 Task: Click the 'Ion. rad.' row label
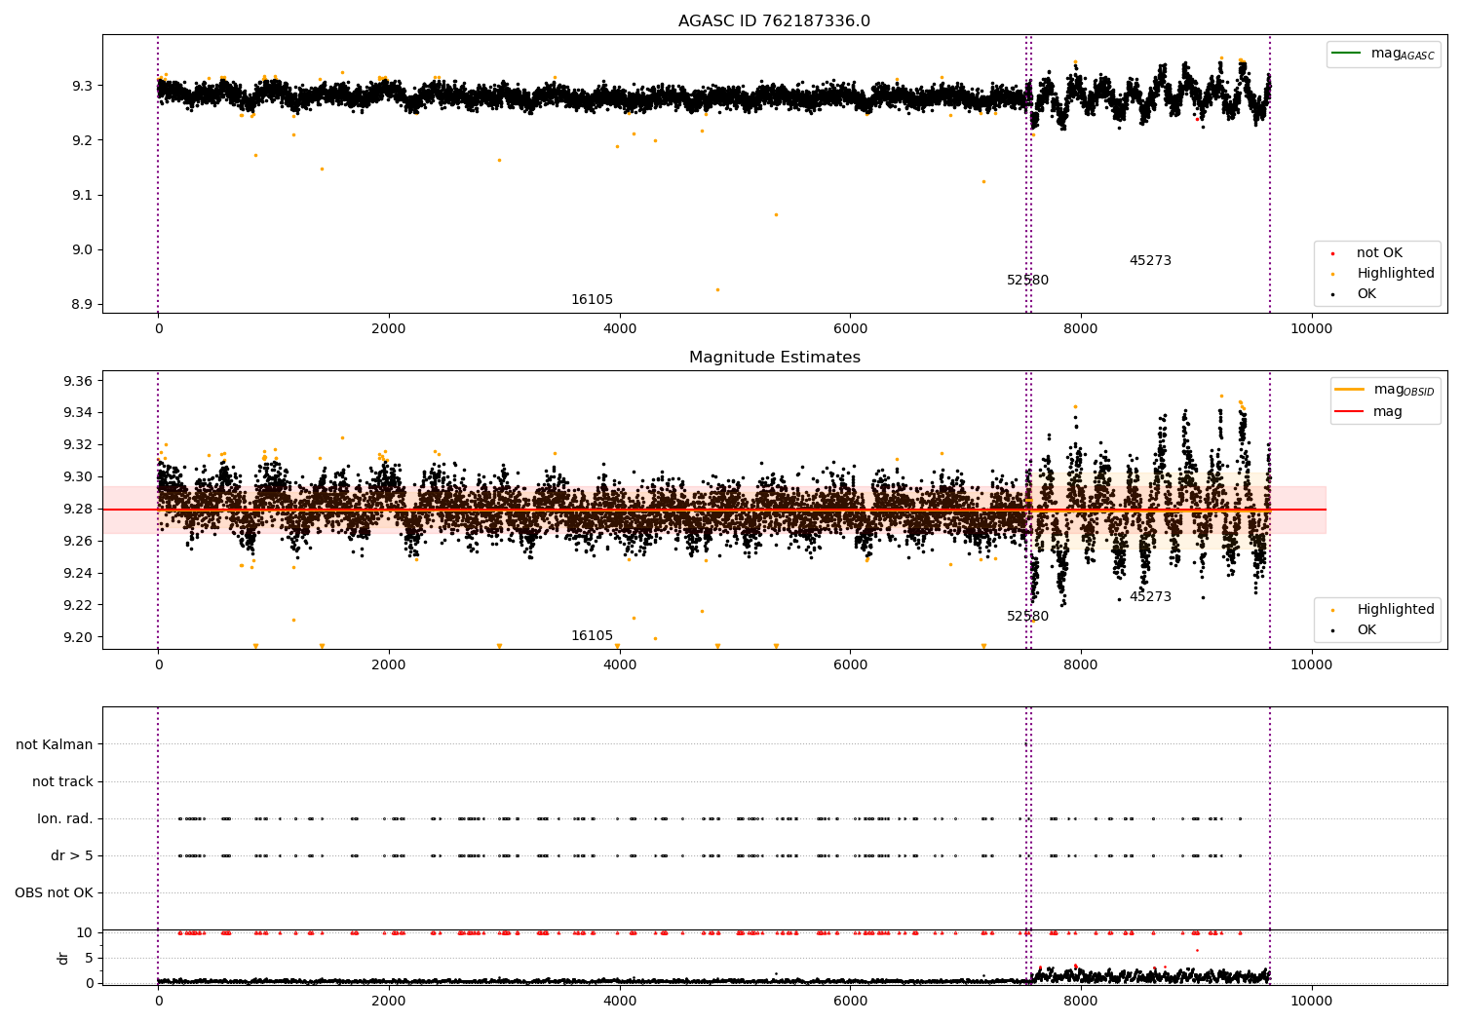[x=65, y=819]
